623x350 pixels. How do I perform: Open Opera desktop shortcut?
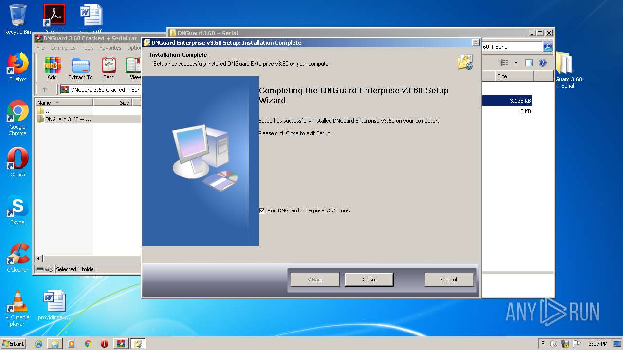tap(18, 162)
